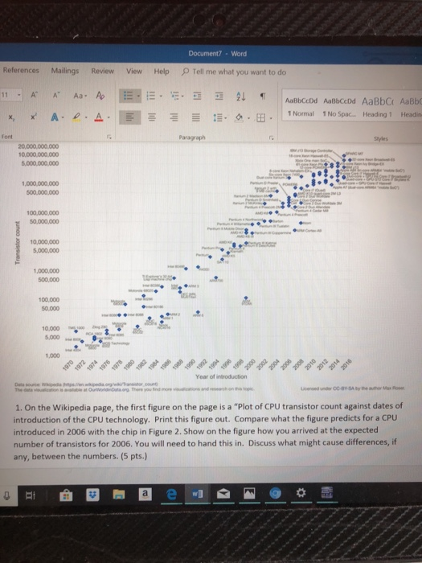
Task: Open Microsoft Store from the taskbar
Action: pos(66,495)
